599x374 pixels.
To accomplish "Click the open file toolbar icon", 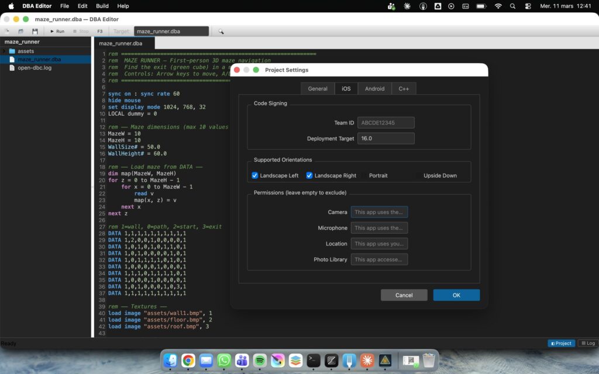I will pyautogui.click(x=20, y=32).
